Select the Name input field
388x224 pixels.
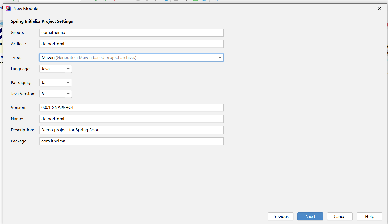pyautogui.click(x=131, y=119)
